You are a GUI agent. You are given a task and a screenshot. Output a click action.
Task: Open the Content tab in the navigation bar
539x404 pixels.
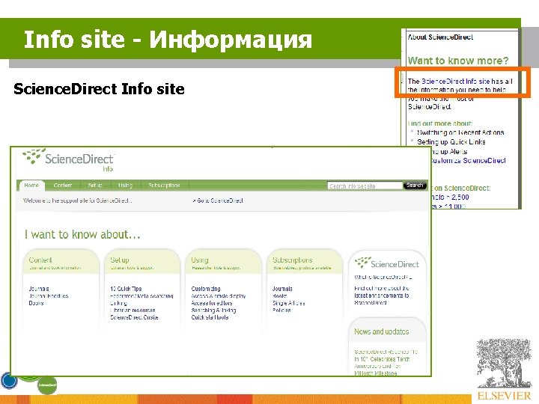pyautogui.click(x=63, y=186)
